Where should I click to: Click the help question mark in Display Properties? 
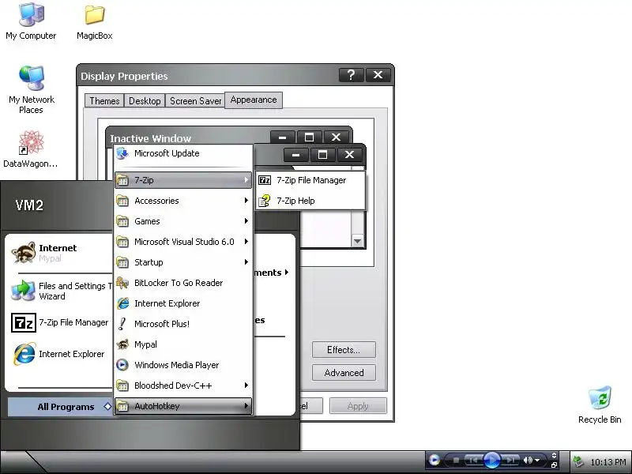click(351, 75)
